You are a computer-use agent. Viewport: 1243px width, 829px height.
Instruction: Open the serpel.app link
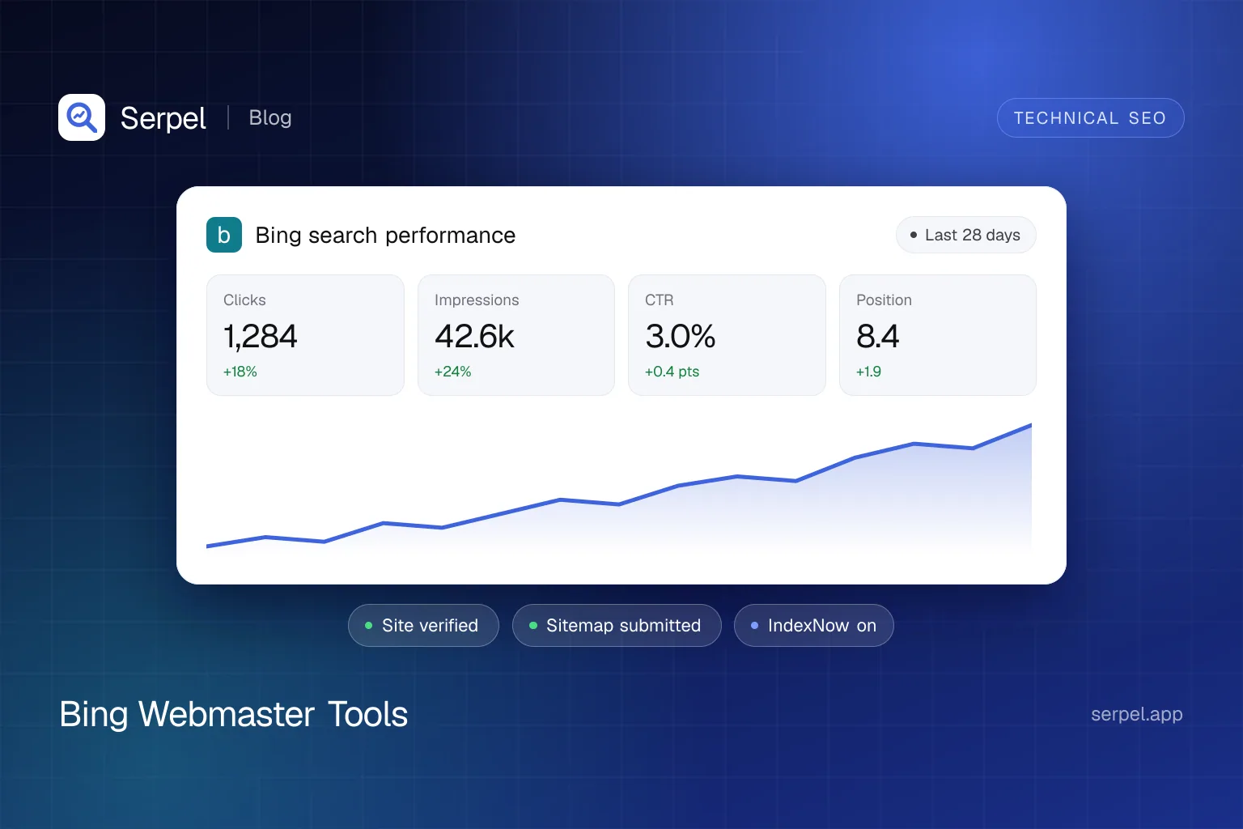[1137, 714]
